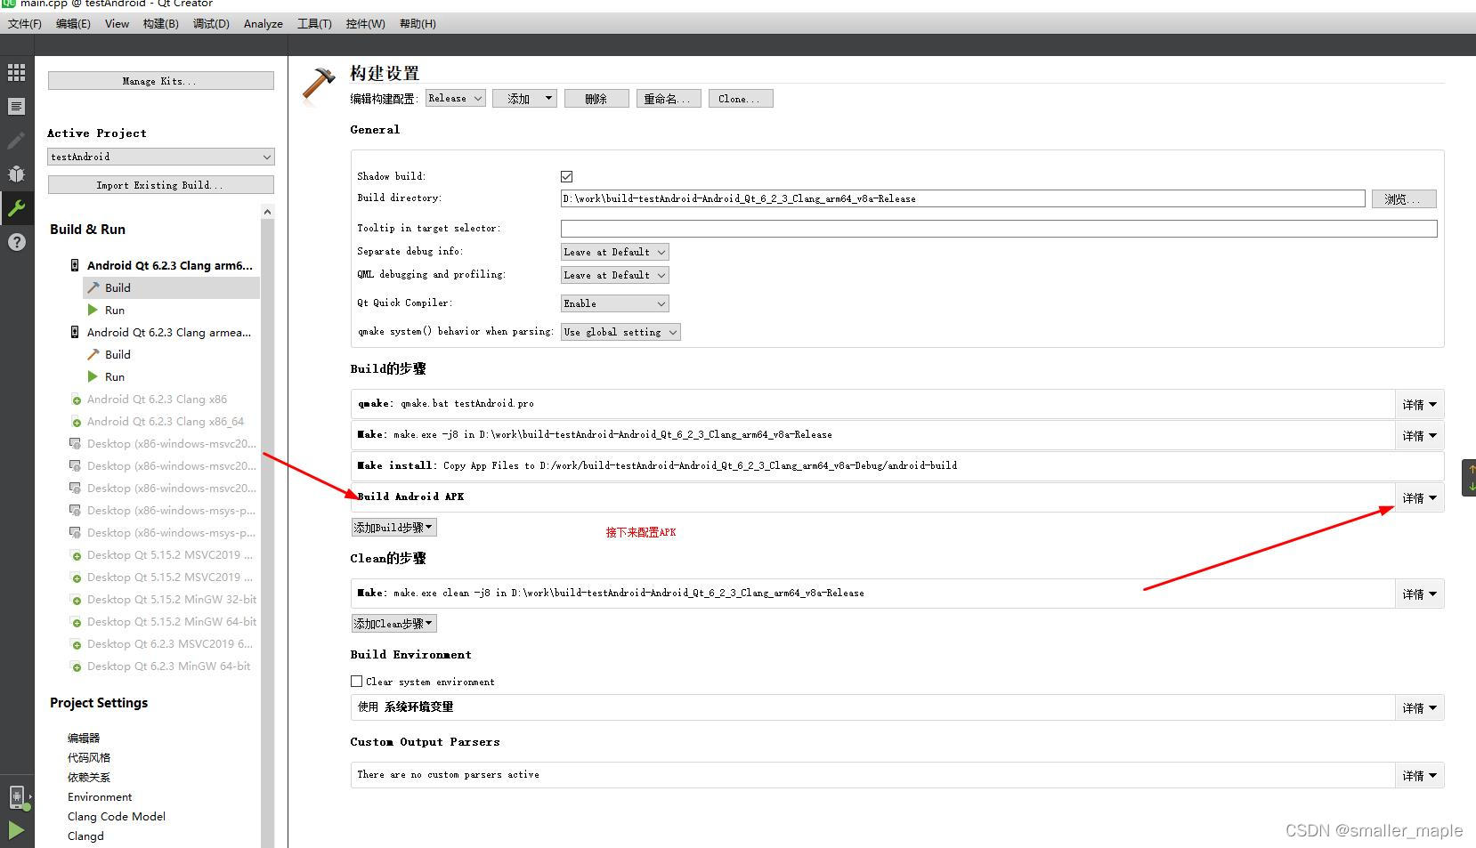The width and height of the screenshot is (1476, 848).
Task: Expand Custom Output Parsers details
Action: click(x=1419, y=775)
